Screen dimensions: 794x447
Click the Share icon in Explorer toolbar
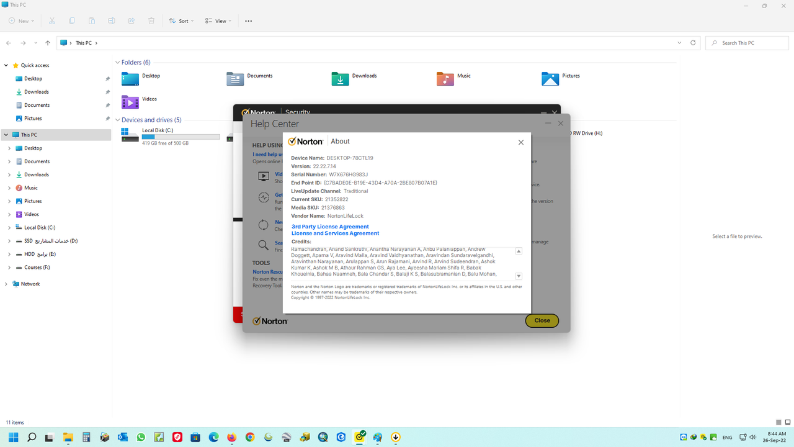132,20
